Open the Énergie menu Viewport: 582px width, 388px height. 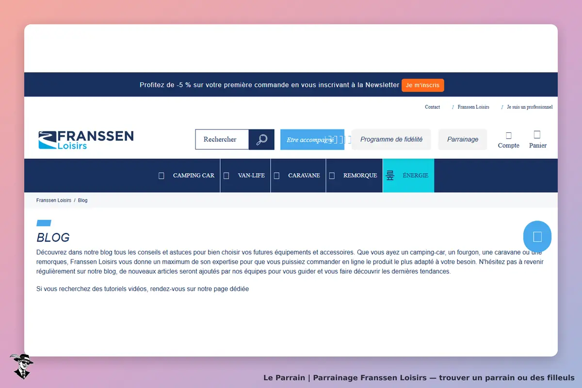[x=408, y=176]
